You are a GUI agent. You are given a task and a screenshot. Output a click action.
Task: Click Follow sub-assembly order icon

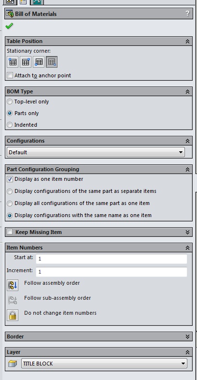(x=13, y=300)
